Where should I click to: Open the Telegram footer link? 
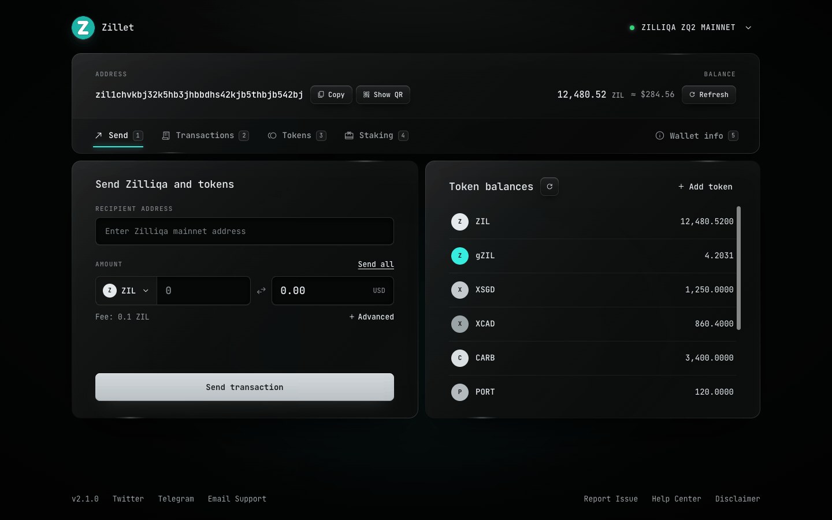coord(176,499)
